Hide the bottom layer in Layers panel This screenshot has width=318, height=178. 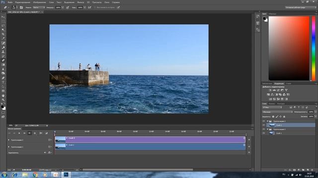tap(264, 133)
